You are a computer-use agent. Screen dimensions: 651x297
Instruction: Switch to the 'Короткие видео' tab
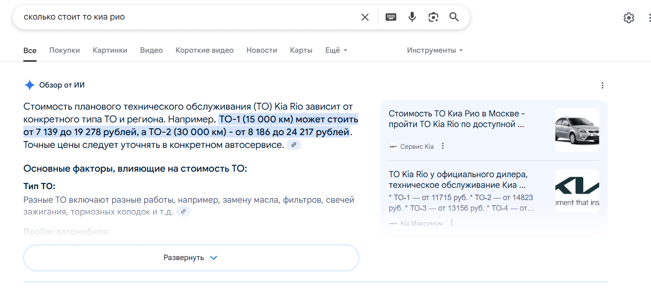[x=204, y=50]
